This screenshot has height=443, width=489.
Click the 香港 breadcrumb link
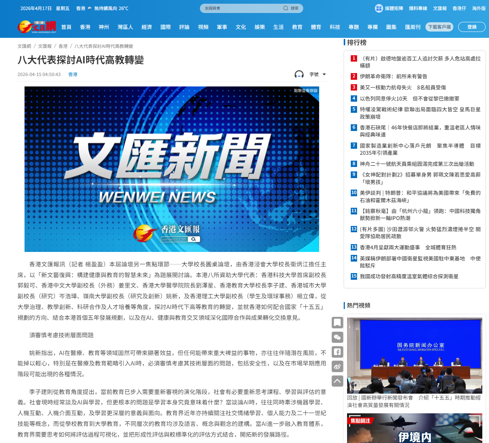[63, 46]
